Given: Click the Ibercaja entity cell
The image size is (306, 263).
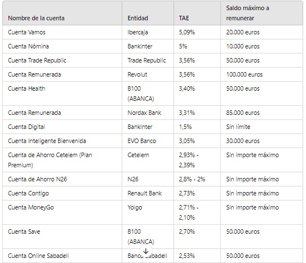Looking at the screenshot, I should click(x=138, y=32).
